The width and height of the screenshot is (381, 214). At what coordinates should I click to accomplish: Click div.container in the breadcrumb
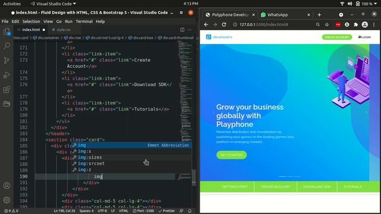click(x=48, y=37)
